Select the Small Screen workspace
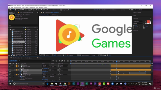161x90 pixels. [x=113, y=10]
